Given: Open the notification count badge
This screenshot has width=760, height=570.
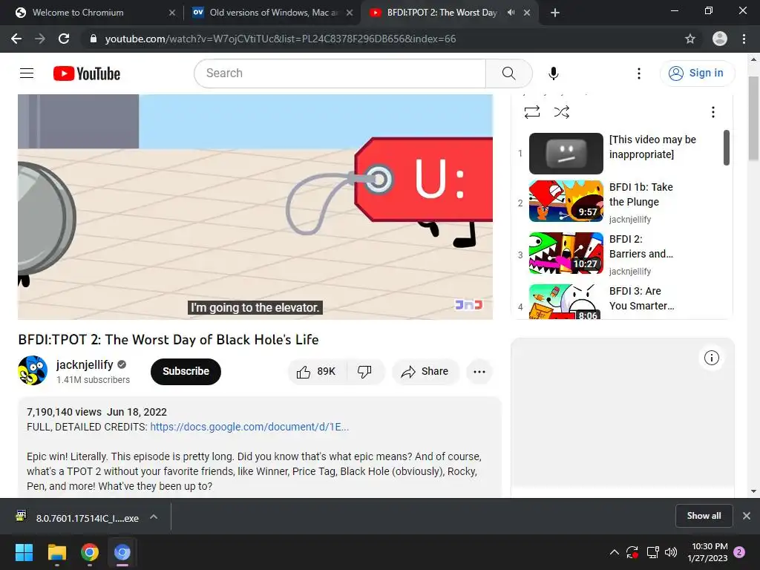Looking at the screenshot, I should pos(740,552).
